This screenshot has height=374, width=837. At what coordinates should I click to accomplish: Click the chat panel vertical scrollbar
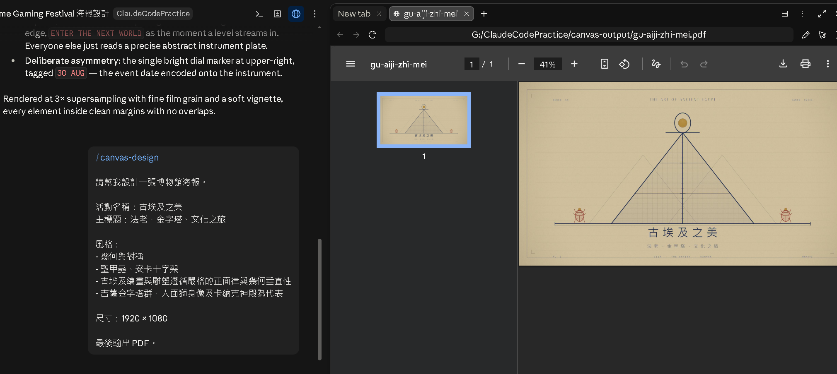pos(319,299)
